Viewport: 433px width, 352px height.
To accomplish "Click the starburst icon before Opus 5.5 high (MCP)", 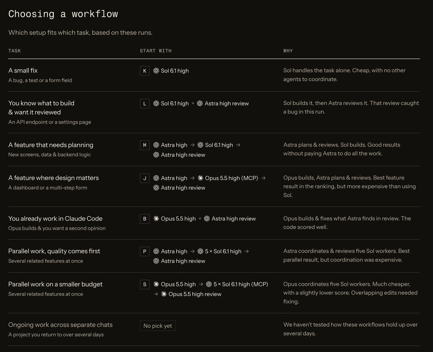I will [x=200, y=178].
